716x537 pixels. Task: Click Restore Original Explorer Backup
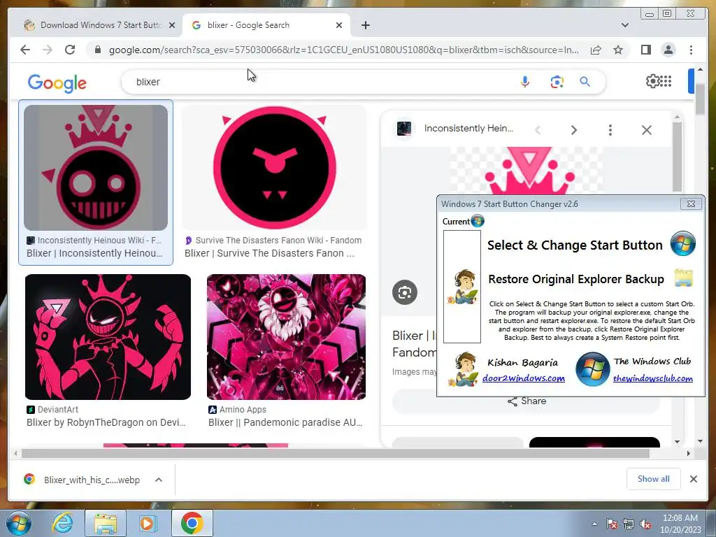click(576, 279)
